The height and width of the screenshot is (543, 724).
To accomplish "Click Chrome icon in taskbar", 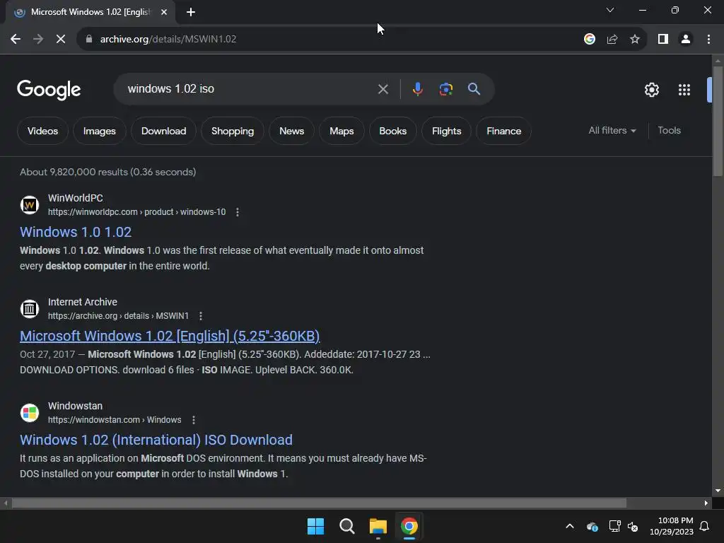I will (x=409, y=526).
